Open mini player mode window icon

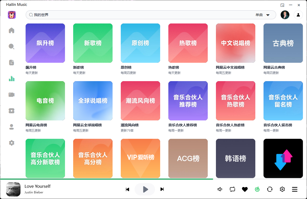pos(282,5)
